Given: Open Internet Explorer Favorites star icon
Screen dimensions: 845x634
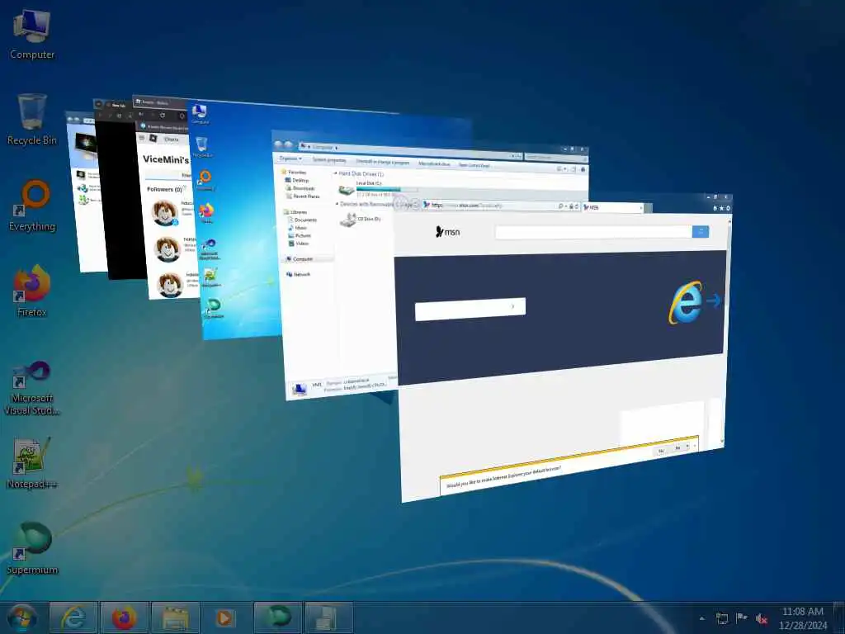Looking at the screenshot, I should coord(721,208).
